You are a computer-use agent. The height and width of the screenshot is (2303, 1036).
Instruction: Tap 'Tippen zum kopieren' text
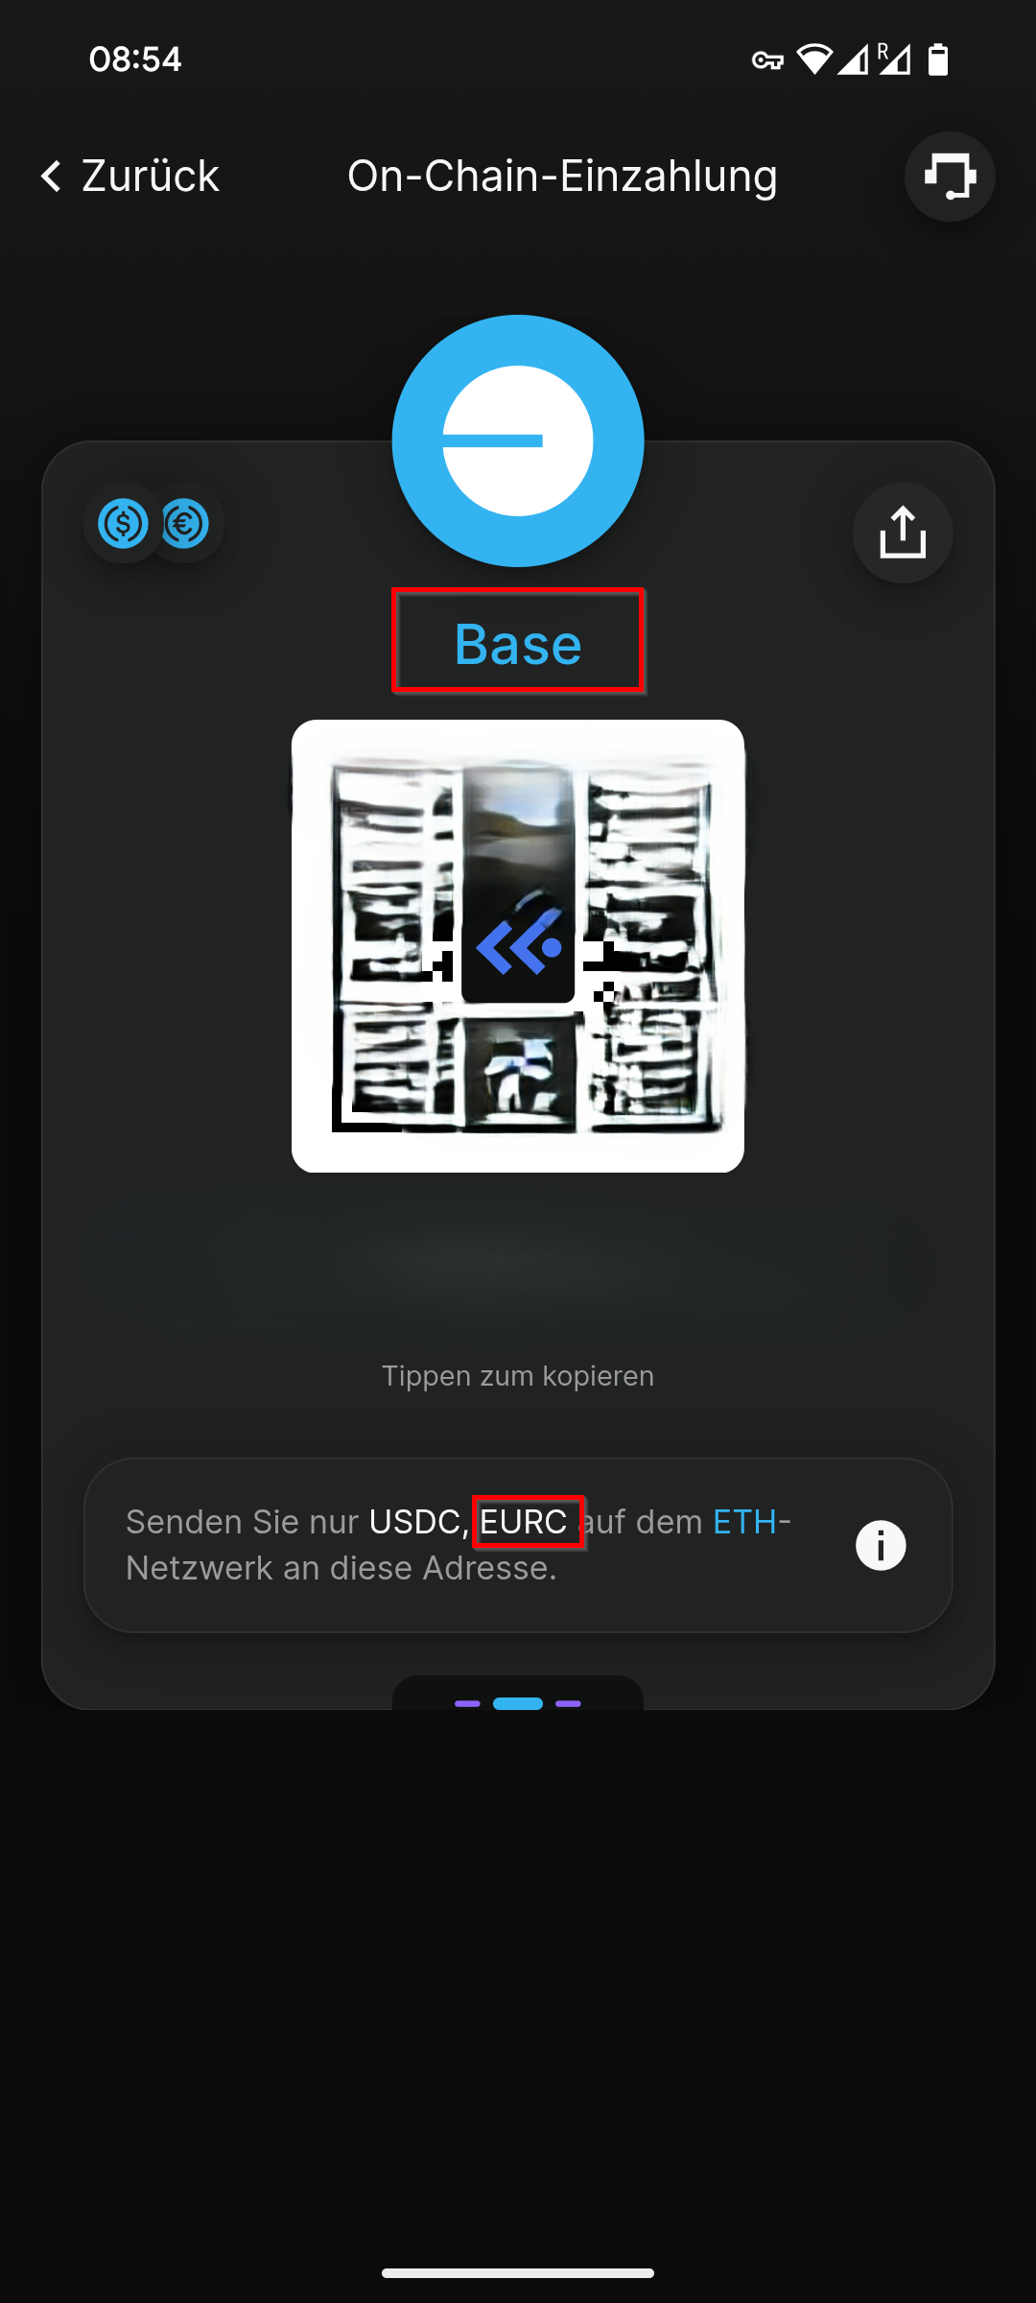tap(518, 1375)
